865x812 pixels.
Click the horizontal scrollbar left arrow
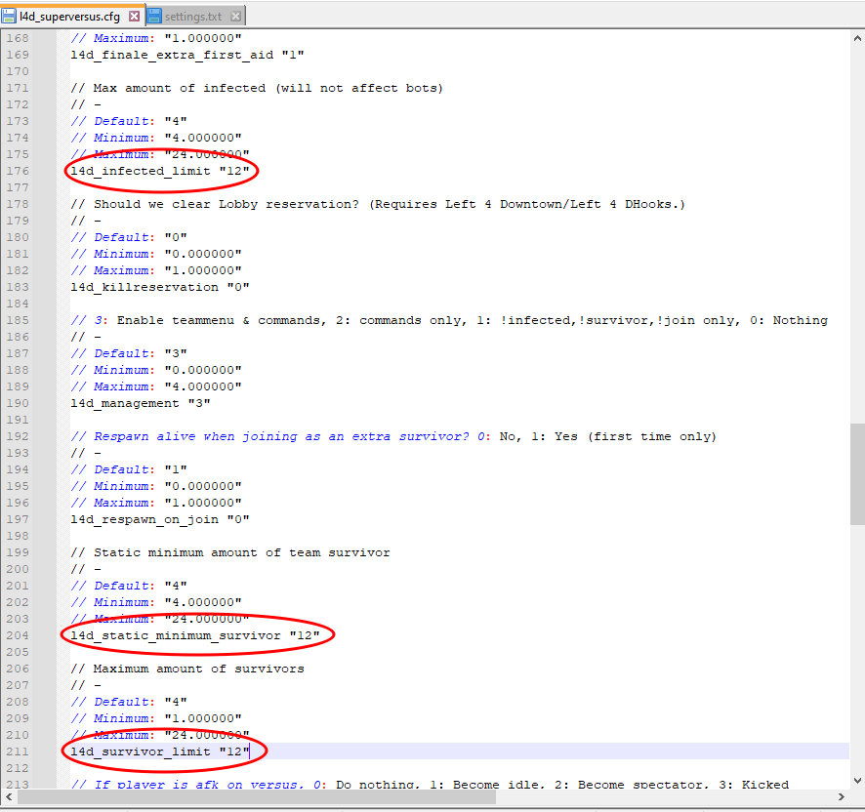(x=8, y=797)
